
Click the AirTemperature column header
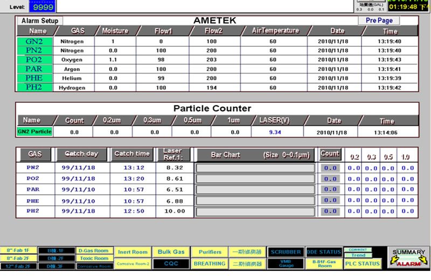(276, 31)
